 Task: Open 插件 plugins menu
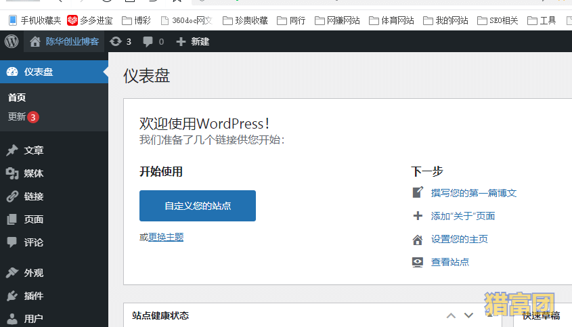tap(34, 296)
